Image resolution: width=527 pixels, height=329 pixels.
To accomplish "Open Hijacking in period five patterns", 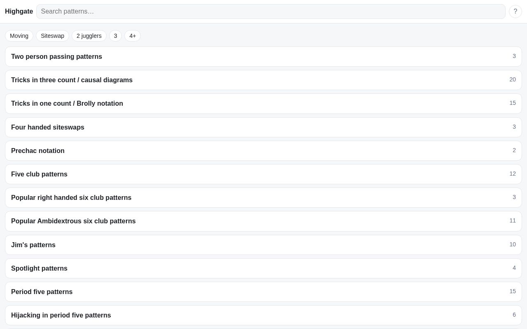I will pos(263,315).
